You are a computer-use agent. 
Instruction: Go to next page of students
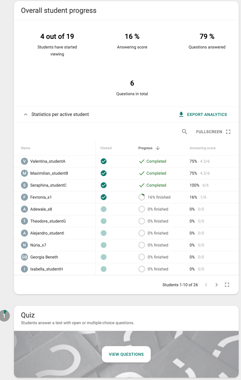[217, 285]
